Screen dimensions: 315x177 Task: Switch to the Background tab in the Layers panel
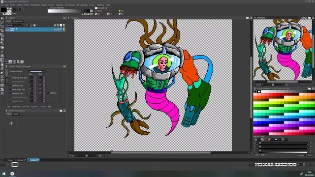pyautogui.click(x=18, y=21)
